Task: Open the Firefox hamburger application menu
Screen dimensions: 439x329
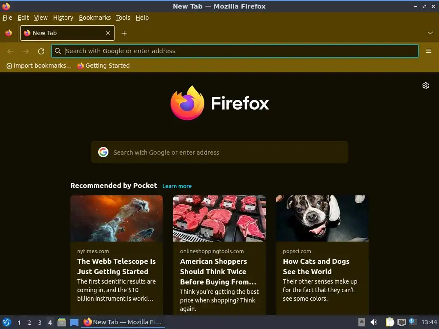Action: [429, 51]
